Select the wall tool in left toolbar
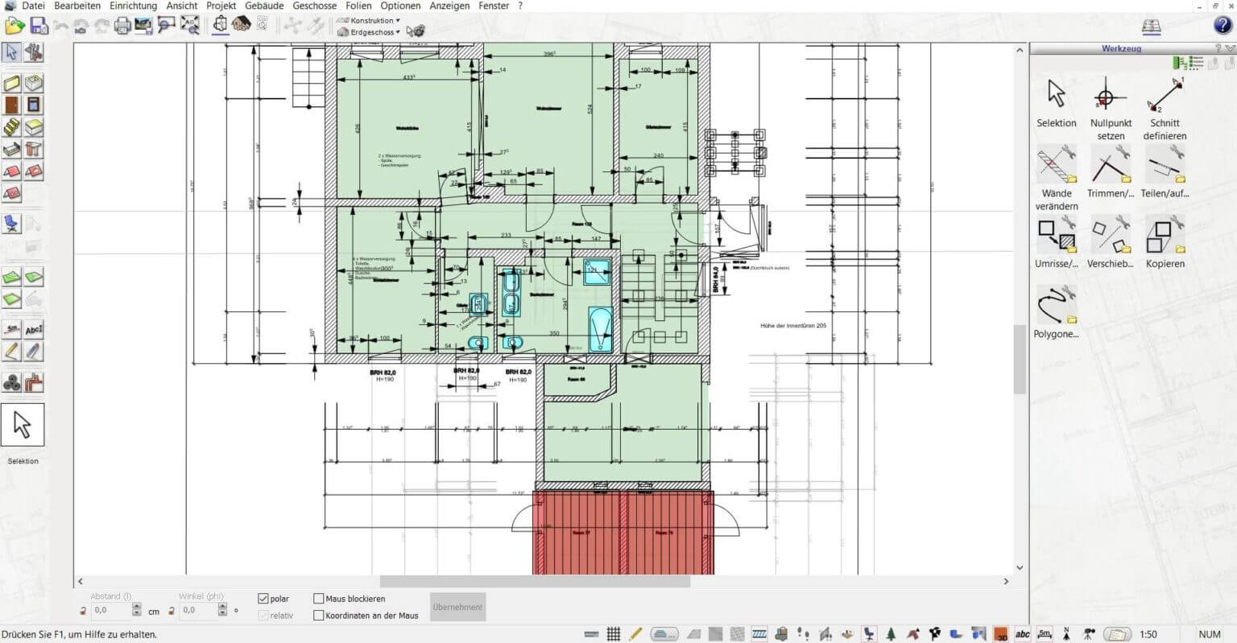Viewport: 1237px width, 643px height. pos(11,83)
